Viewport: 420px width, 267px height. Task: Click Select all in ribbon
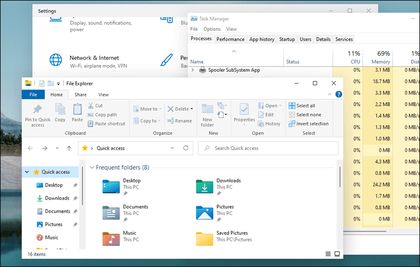point(302,106)
